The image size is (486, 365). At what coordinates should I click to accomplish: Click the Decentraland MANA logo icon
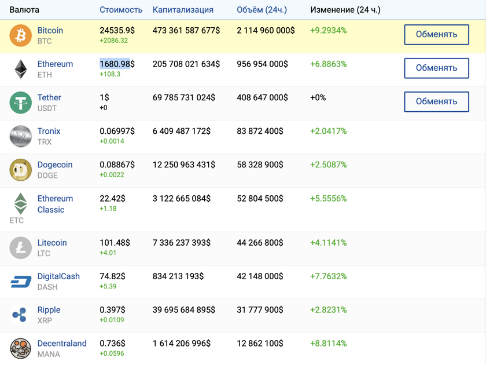pyautogui.click(x=20, y=349)
